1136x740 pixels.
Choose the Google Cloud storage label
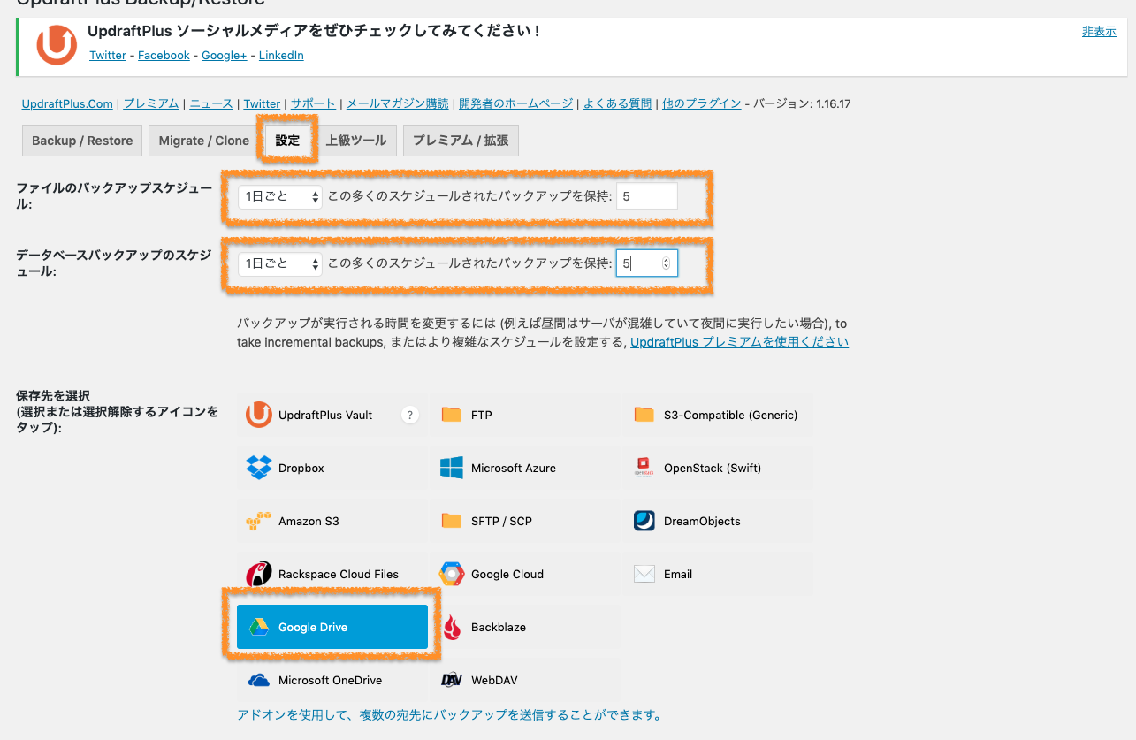coord(507,574)
